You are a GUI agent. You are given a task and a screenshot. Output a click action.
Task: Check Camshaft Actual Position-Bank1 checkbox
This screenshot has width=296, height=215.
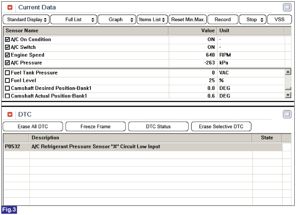tap(7, 96)
